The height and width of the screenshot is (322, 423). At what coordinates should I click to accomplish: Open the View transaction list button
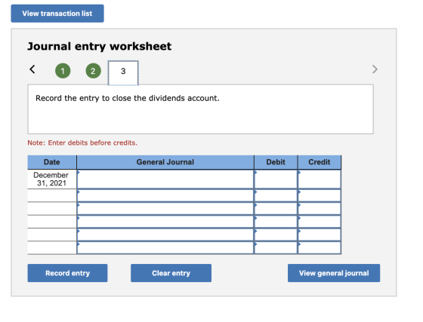click(x=57, y=14)
